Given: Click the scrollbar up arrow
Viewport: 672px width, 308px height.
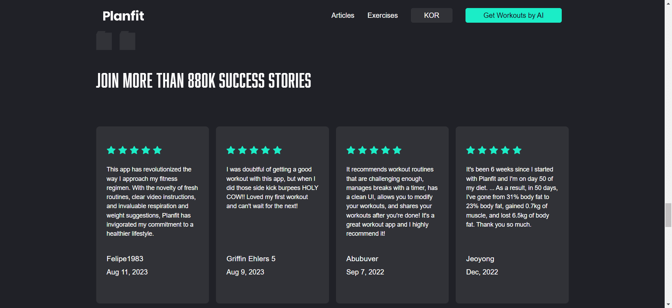Looking at the screenshot, I should coord(668,3).
